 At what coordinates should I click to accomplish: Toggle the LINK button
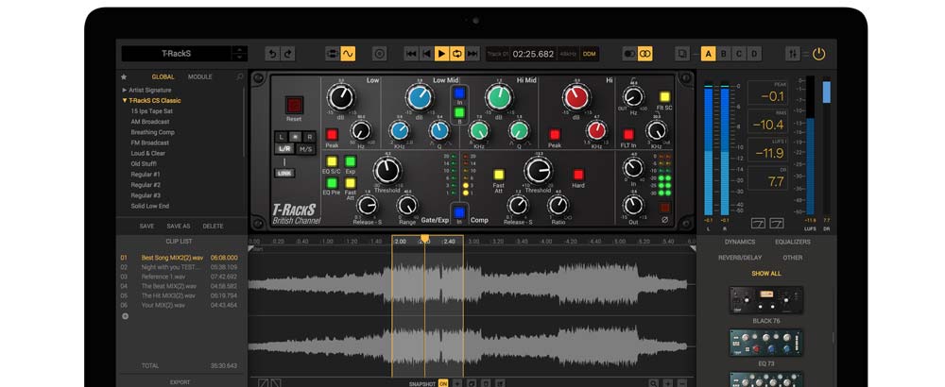284,173
